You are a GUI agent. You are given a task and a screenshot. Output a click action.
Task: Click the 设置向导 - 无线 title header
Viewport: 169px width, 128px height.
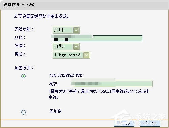19,5
